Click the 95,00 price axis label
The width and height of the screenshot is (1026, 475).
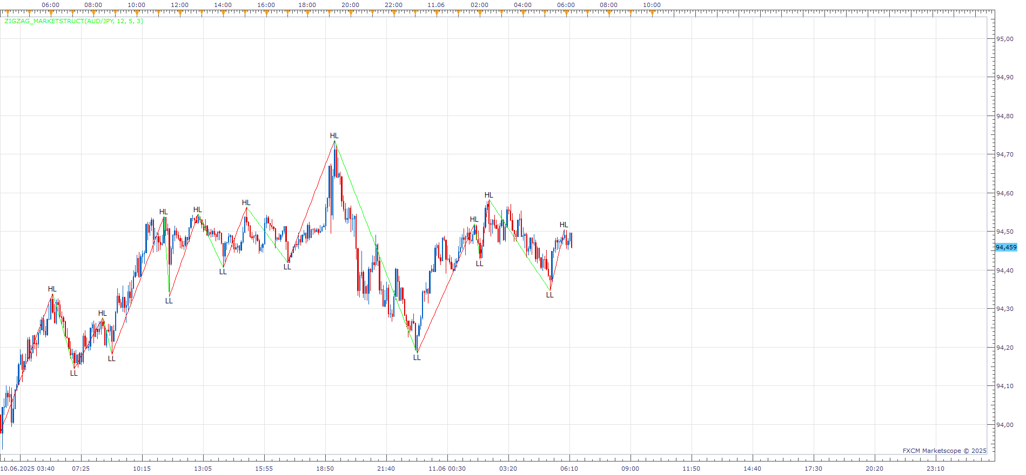(x=1004, y=39)
